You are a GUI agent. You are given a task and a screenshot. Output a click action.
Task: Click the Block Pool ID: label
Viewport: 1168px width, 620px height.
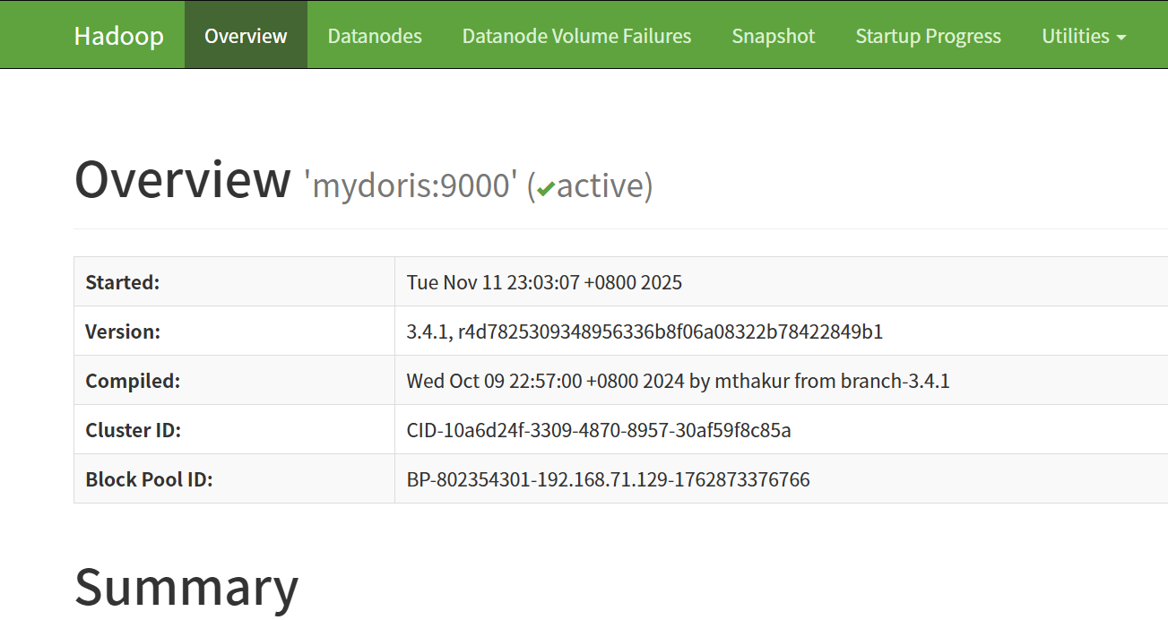pyautogui.click(x=149, y=479)
